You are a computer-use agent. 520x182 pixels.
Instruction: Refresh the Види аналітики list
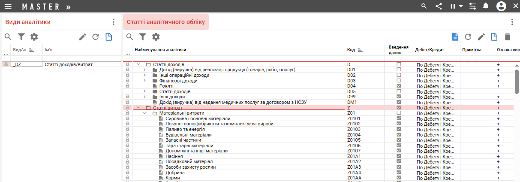coord(96,37)
